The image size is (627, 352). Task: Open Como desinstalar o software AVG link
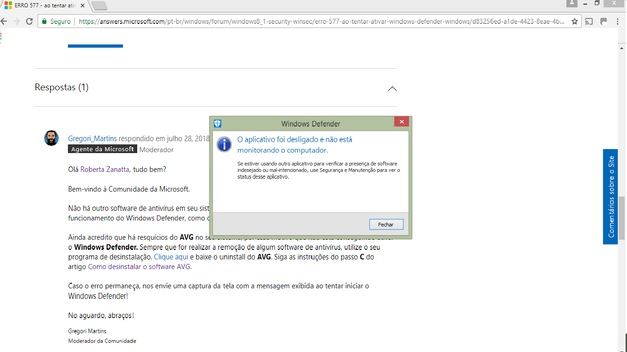coord(139,267)
